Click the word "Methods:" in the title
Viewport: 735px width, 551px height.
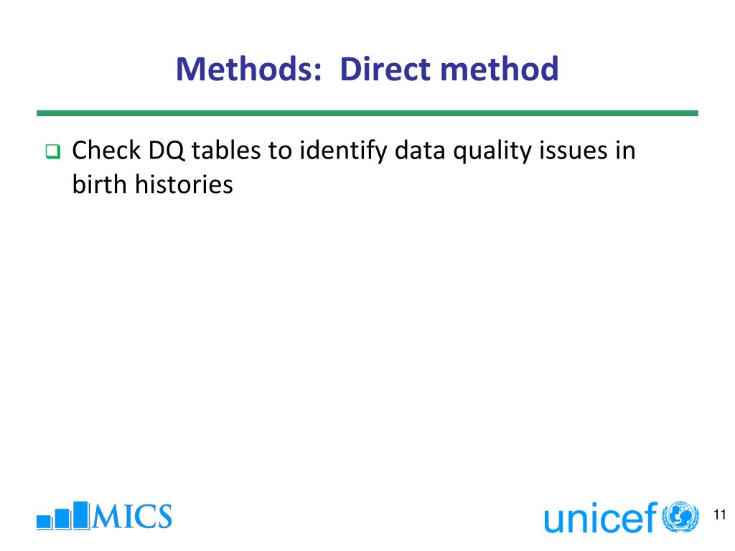249,69
